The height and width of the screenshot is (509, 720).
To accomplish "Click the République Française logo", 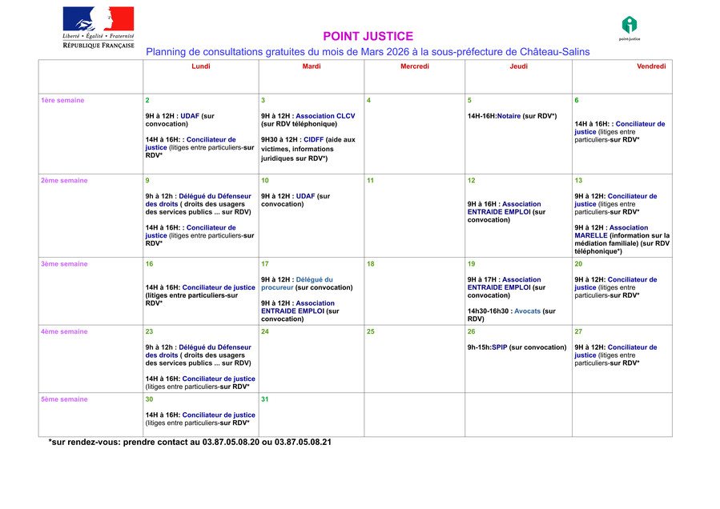I will [x=99, y=28].
